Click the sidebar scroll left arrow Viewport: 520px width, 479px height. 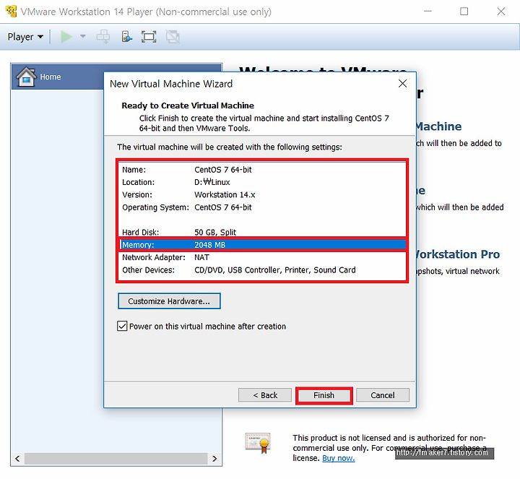(17, 459)
